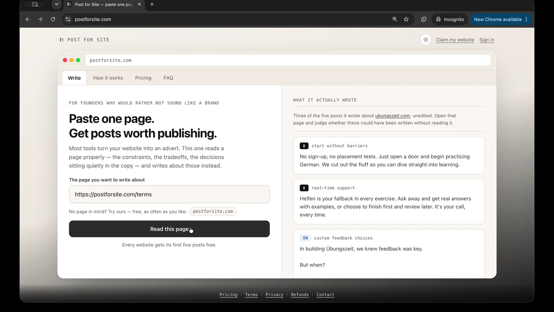Expand the tab search dropdown arrow
The height and width of the screenshot is (312, 554).
[57, 4]
